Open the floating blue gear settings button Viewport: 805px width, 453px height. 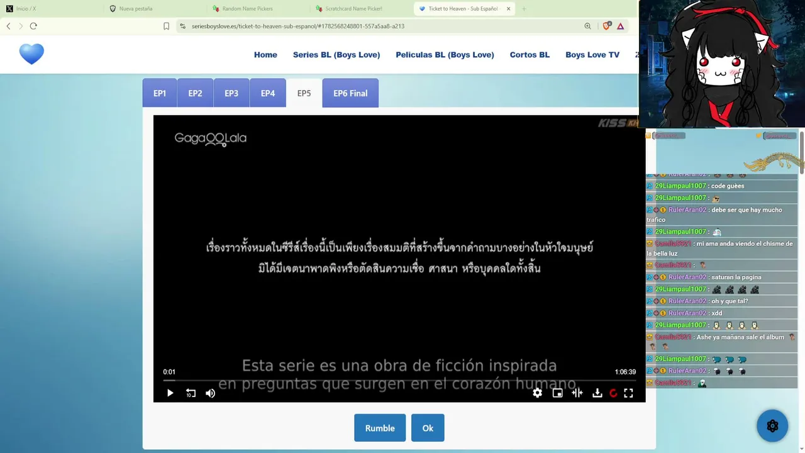point(772,426)
